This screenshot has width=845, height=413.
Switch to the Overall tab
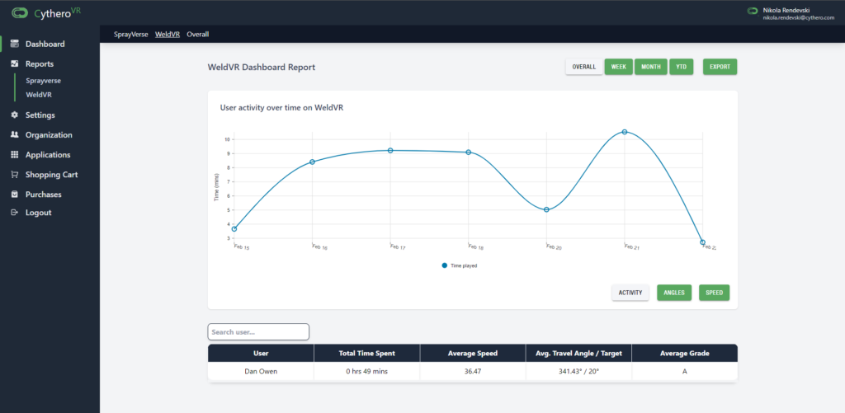tap(197, 35)
